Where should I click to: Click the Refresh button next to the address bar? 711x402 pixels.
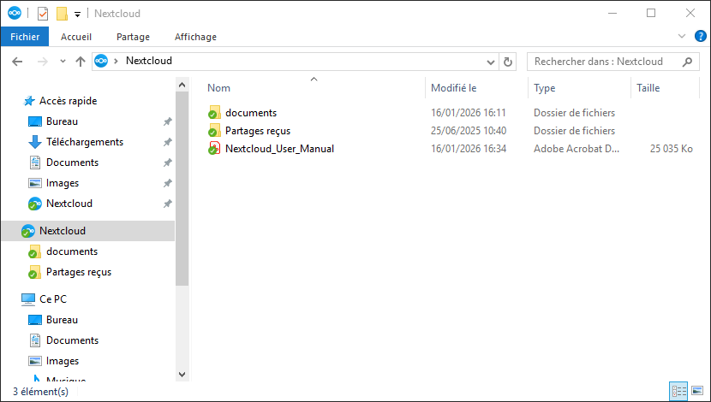click(x=508, y=62)
